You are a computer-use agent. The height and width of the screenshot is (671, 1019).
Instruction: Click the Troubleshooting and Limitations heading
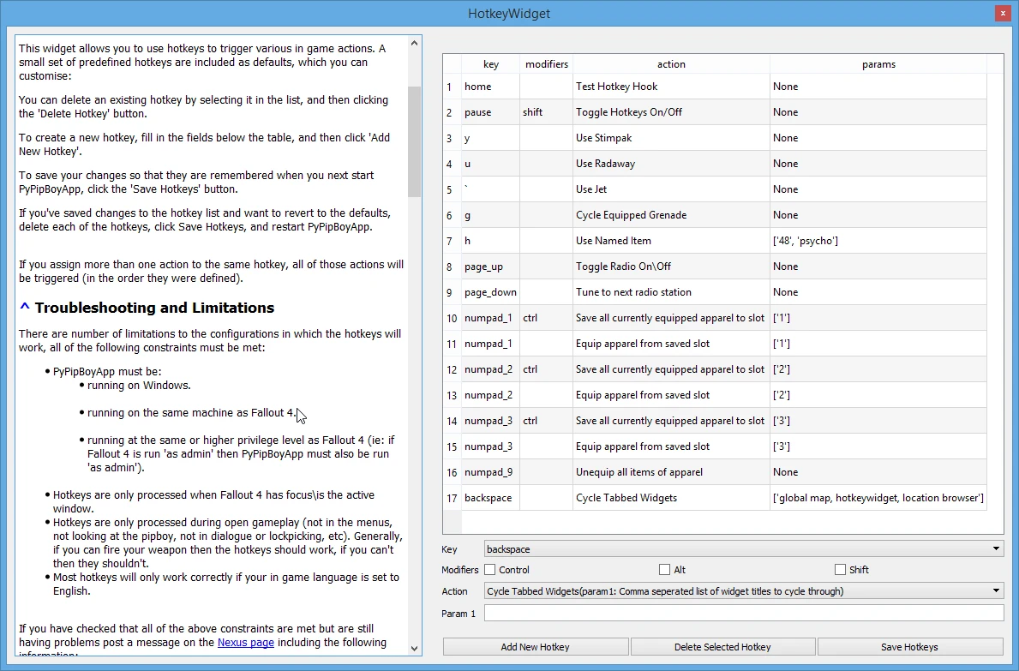(154, 308)
